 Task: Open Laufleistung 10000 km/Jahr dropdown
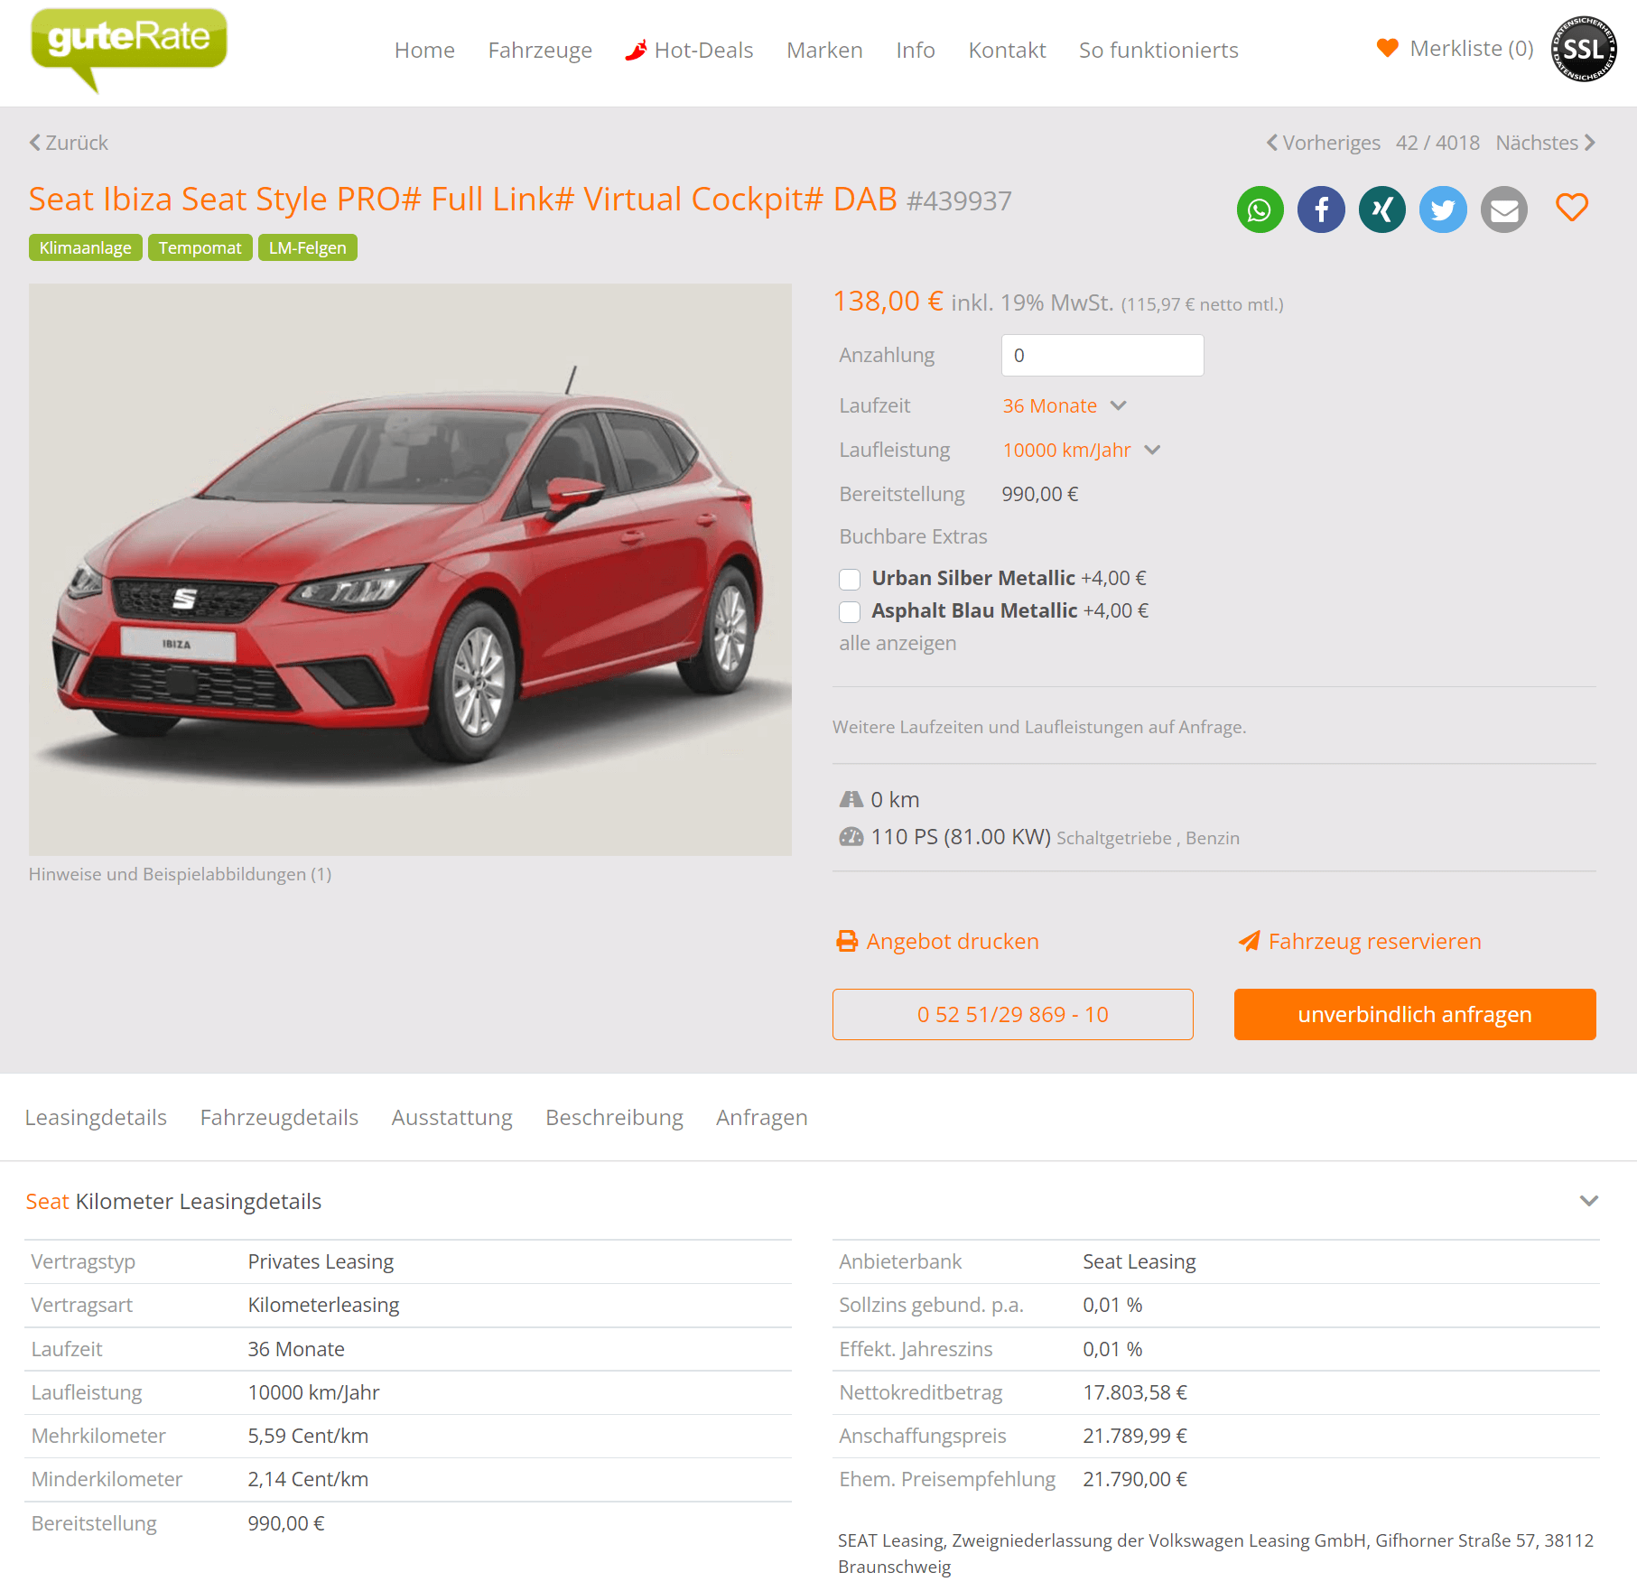[1081, 450]
